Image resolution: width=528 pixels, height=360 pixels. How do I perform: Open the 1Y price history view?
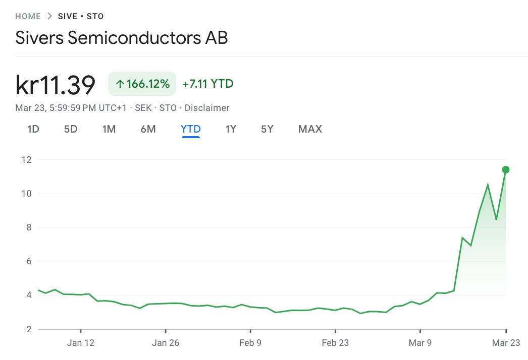pyautogui.click(x=230, y=129)
